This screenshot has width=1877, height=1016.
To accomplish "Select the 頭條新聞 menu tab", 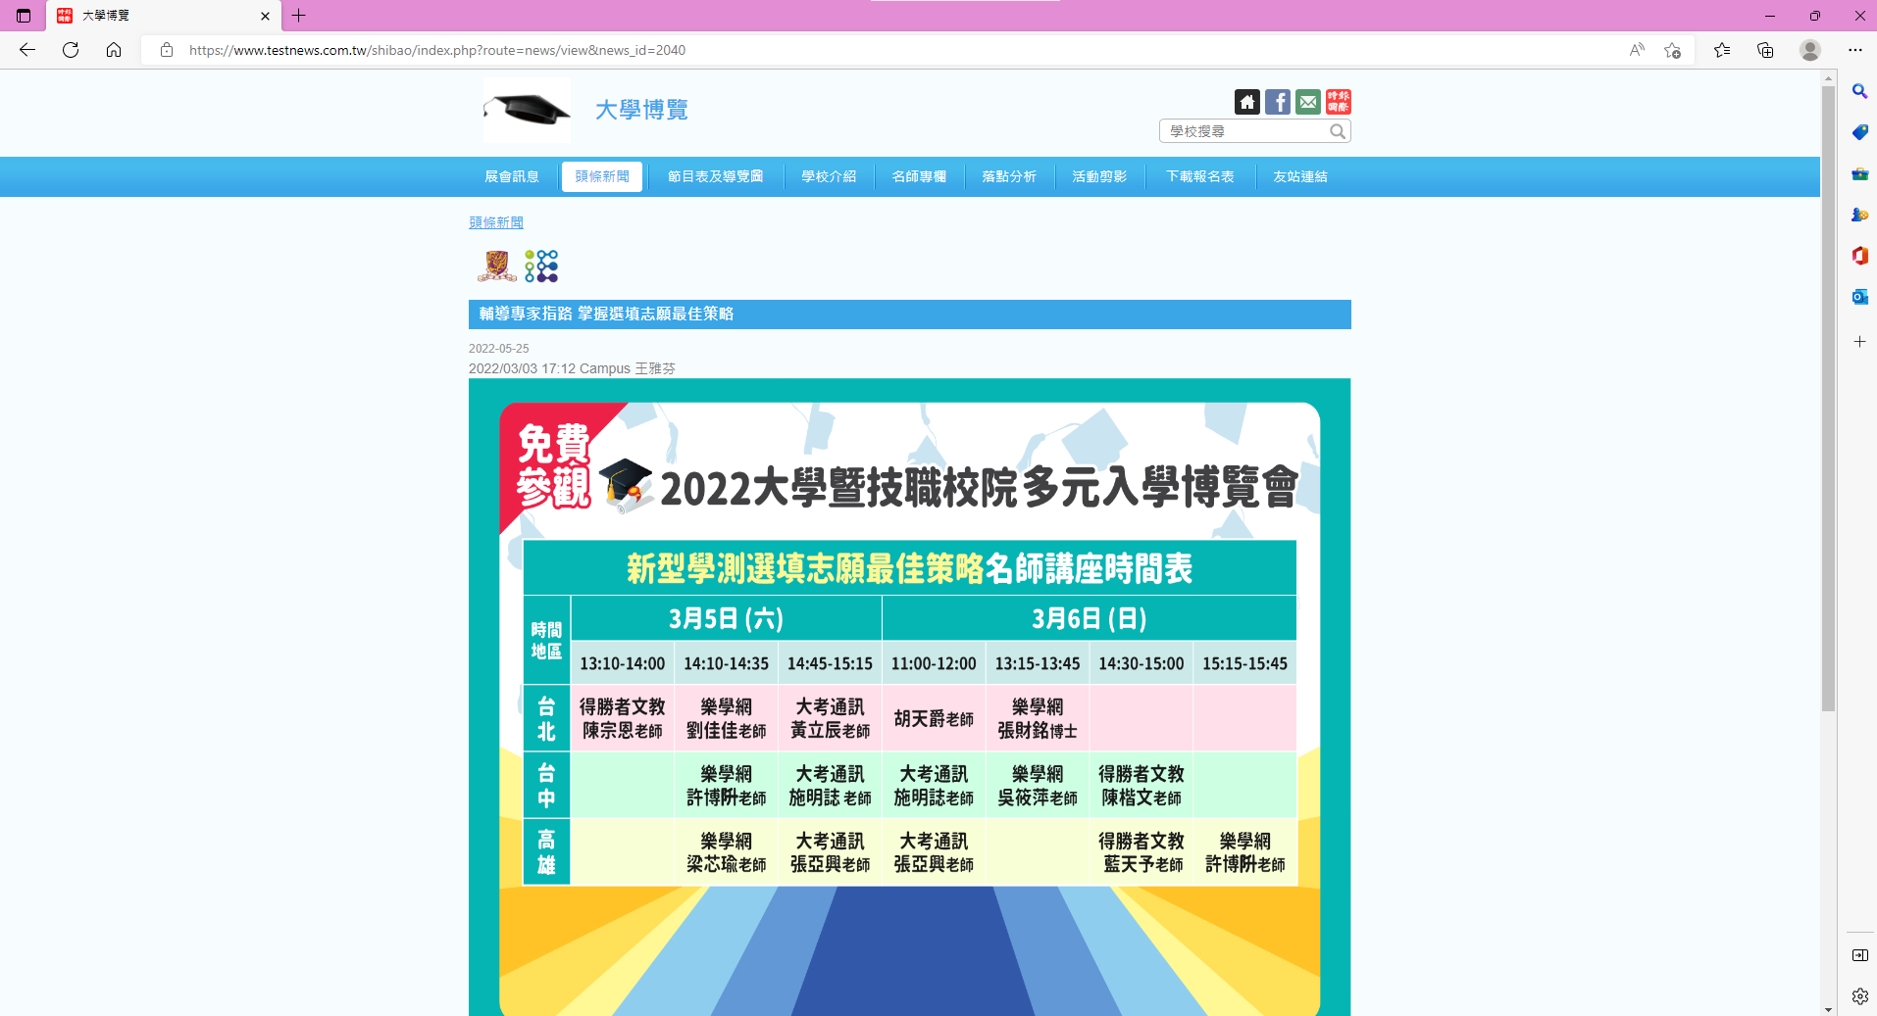I will pyautogui.click(x=602, y=176).
